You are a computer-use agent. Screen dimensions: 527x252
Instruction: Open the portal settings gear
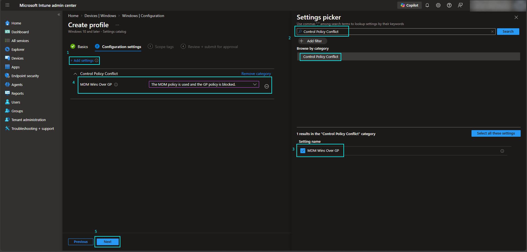tap(438, 5)
